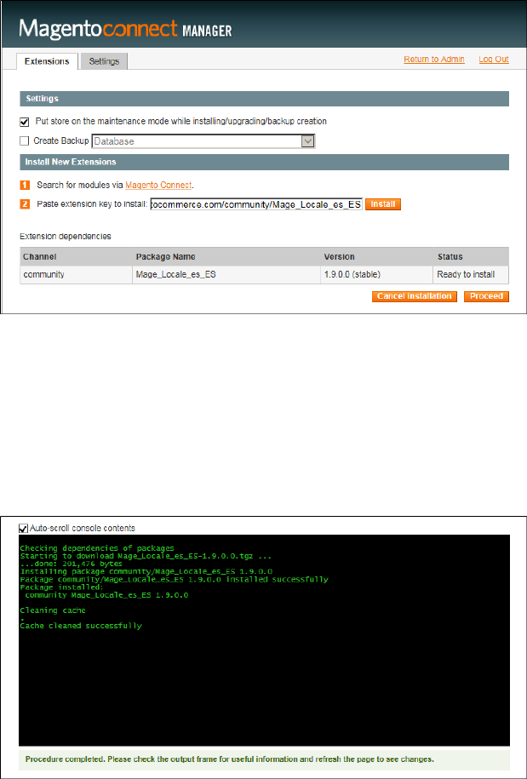Open the Settings tab
This screenshot has height=779, width=527.
click(x=105, y=61)
